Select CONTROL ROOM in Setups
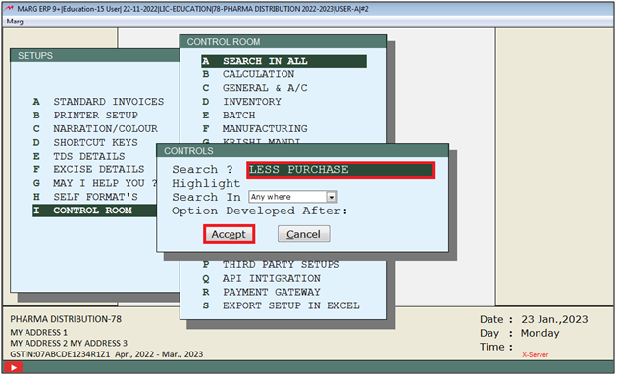Viewport: 617px width, 375px height. [x=94, y=211]
